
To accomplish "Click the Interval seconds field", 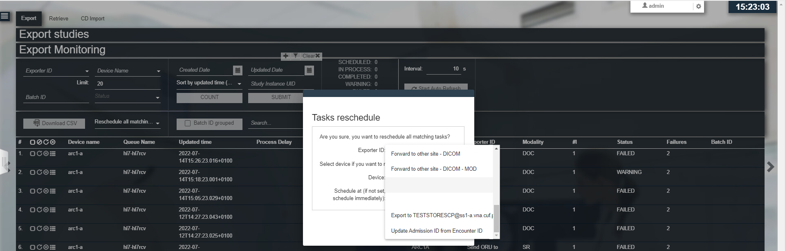I will pos(444,69).
